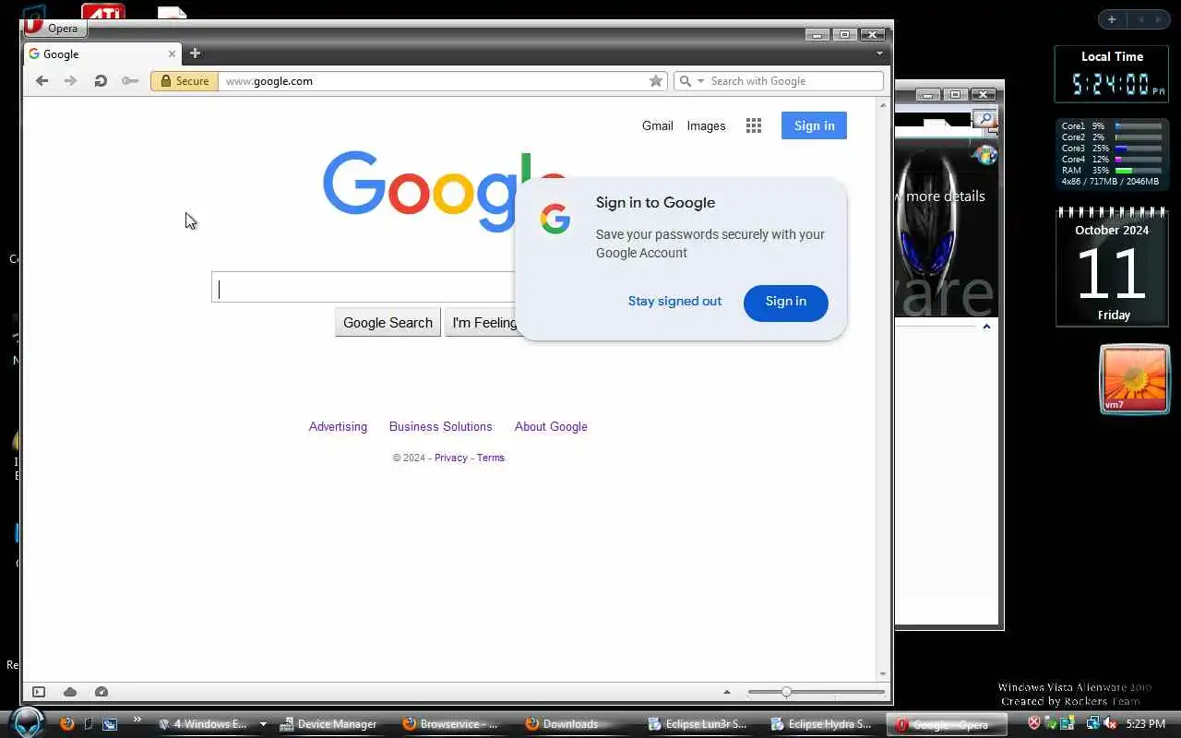Click switch windows quick launch icon
The width and height of the screenshot is (1181, 738).
pos(110,724)
